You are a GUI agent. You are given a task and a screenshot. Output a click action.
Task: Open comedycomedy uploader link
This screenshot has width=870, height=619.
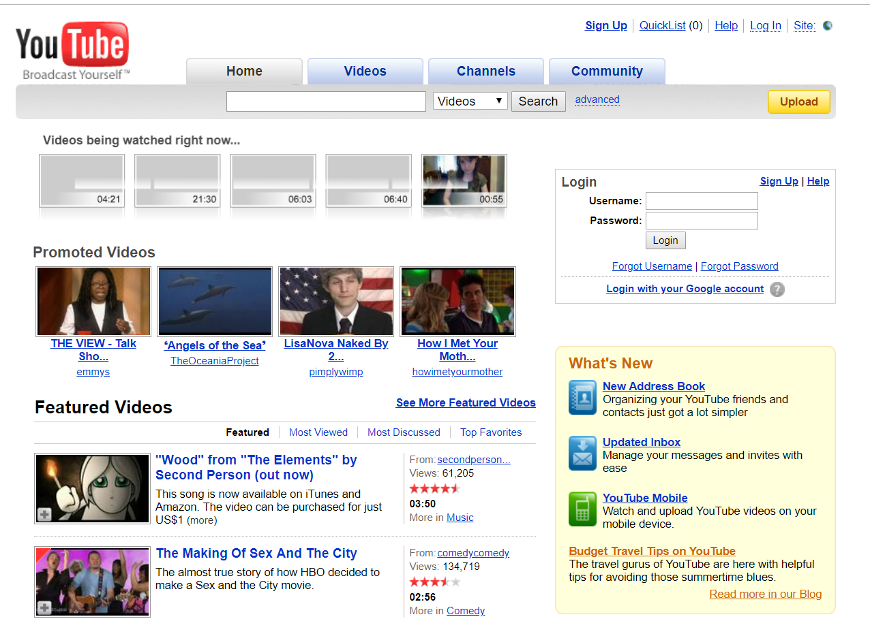click(473, 553)
